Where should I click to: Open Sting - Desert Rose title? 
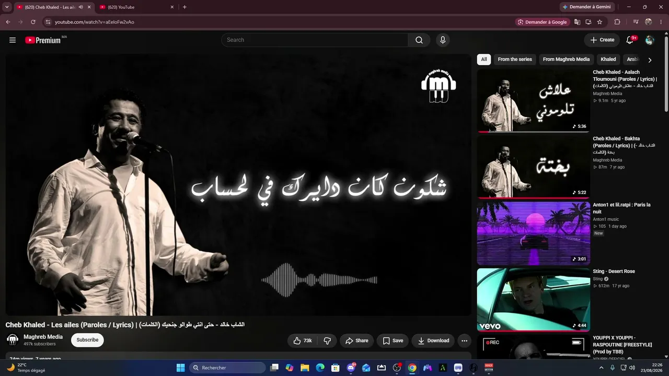click(614, 272)
